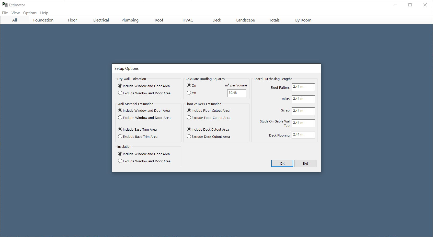
Task: Open the File menu
Action: [x=5, y=13]
